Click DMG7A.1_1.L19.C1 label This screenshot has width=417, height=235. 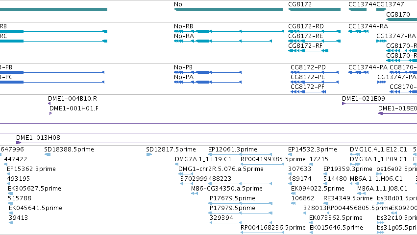(x=203, y=159)
